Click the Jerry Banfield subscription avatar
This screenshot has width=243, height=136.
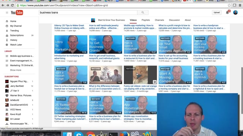point(7,86)
